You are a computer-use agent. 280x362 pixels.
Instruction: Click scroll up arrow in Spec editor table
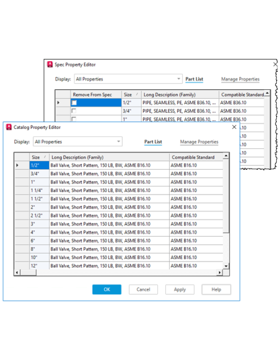click(267, 93)
